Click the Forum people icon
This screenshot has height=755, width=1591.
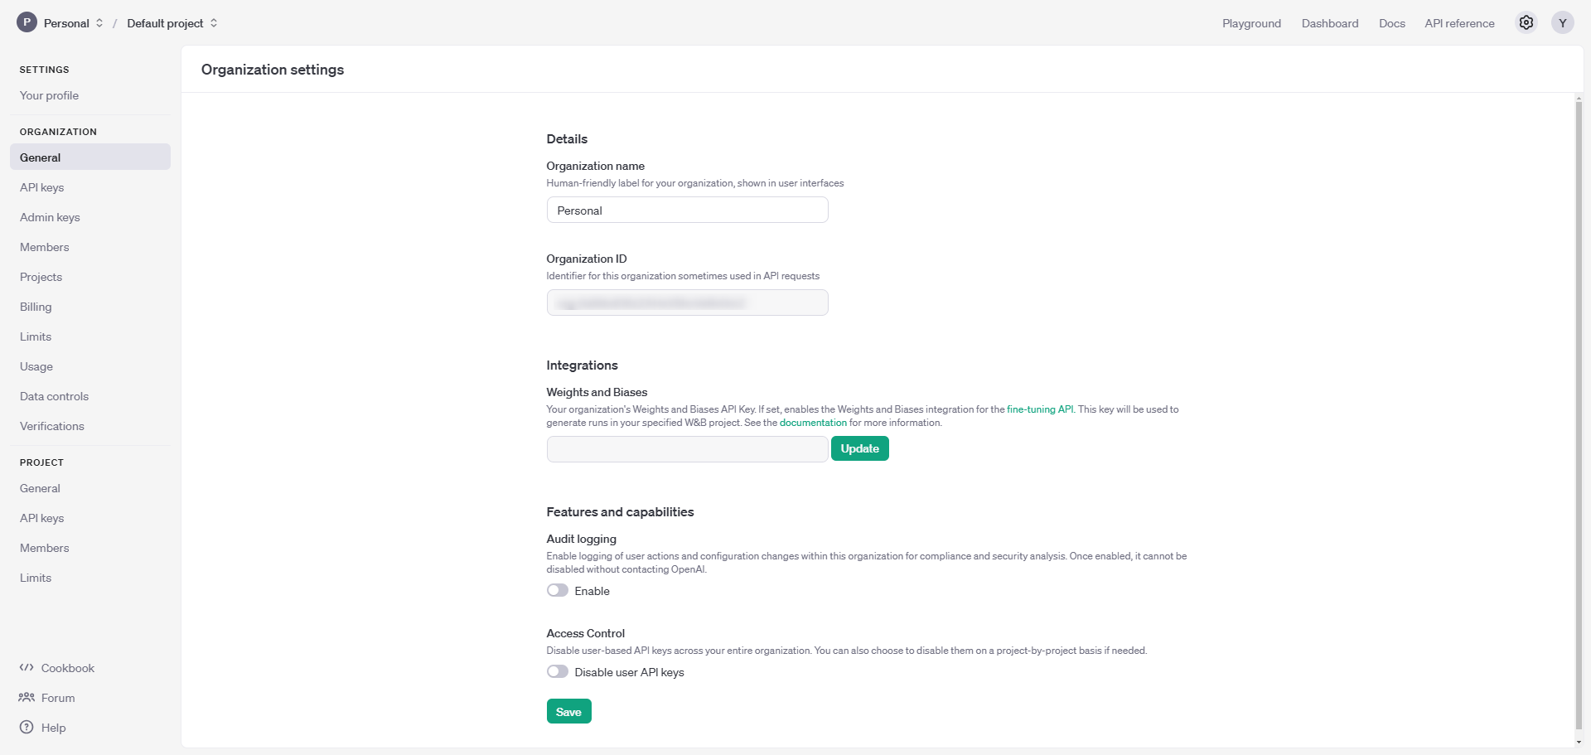point(27,698)
